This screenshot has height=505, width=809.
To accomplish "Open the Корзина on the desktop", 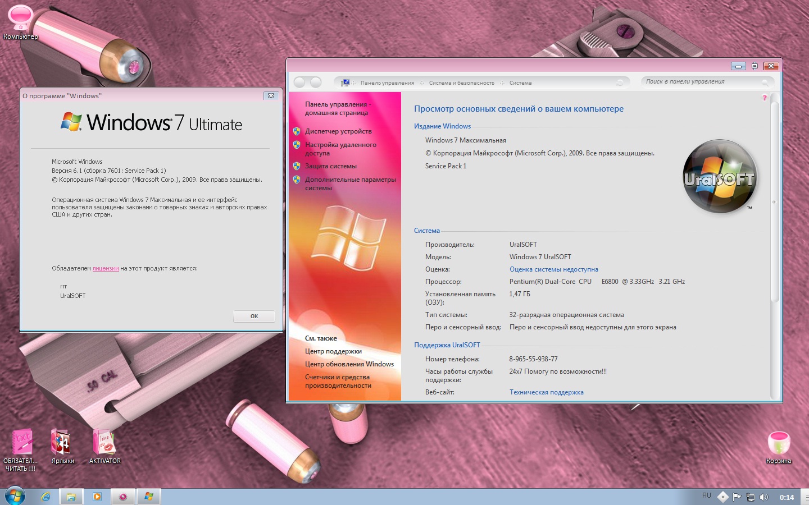I will [779, 444].
